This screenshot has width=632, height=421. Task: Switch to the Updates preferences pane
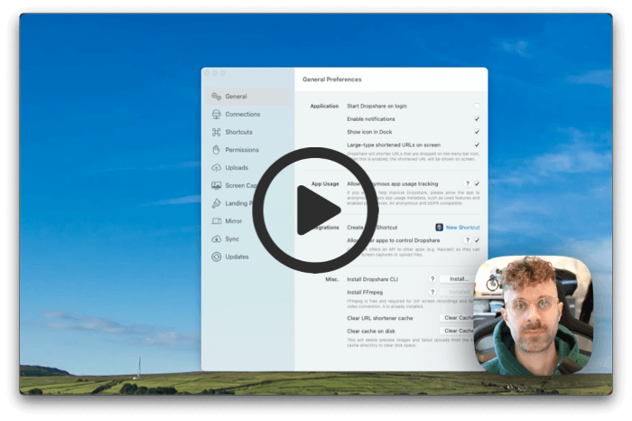click(237, 257)
